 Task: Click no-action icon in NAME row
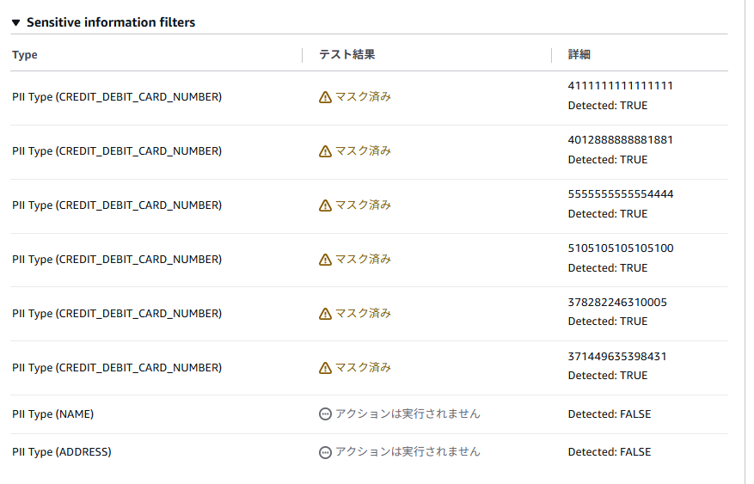tap(325, 414)
